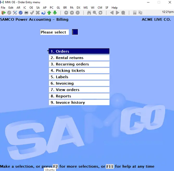This screenshot has height=171, width=174.
Task: Open the AR menu
Action: [x=18, y=8]
